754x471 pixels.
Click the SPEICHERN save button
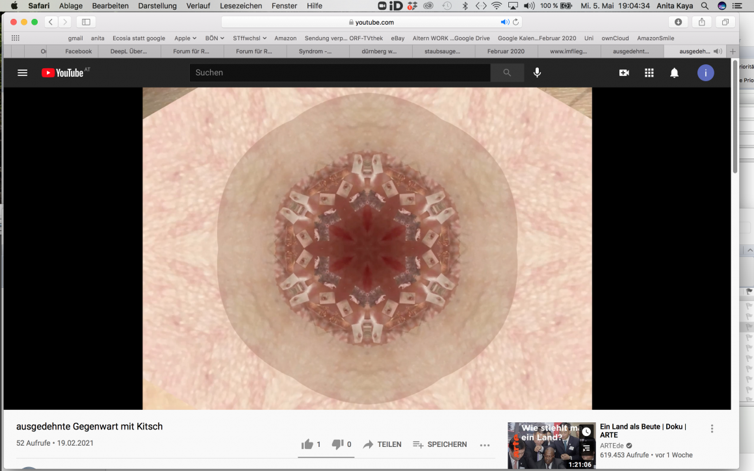pos(440,444)
